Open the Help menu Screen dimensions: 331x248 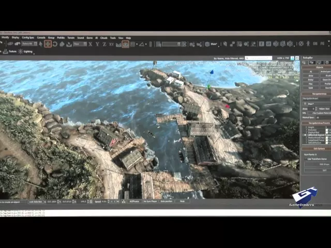(128, 38)
